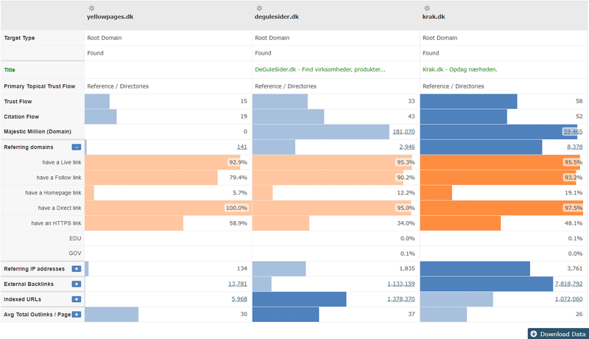This screenshot has height=339, width=589.
Task: Click krak.dk Trust Flow value 58
Action: coord(579,101)
